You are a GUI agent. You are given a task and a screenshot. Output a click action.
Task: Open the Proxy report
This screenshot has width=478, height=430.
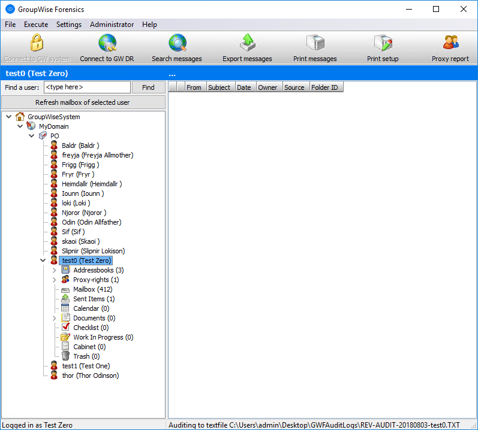450,44
